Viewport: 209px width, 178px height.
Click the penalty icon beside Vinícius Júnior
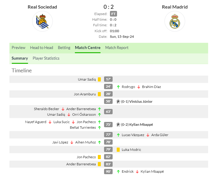tap(118, 102)
